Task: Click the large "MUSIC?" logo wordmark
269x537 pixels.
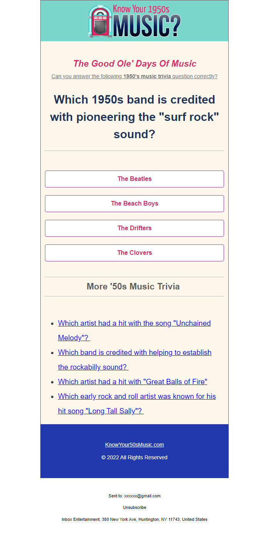Action: [146, 27]
